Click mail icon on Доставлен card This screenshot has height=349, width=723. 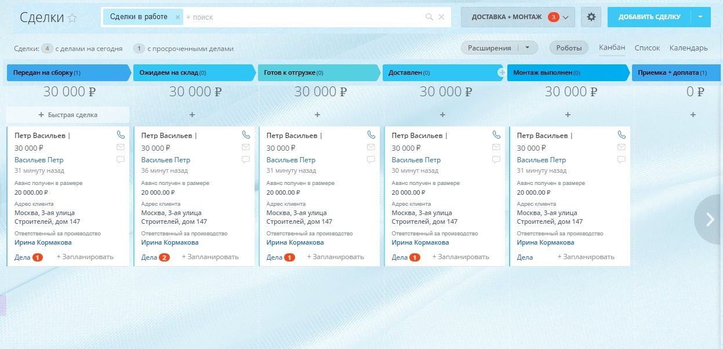(x=496, y=147)
